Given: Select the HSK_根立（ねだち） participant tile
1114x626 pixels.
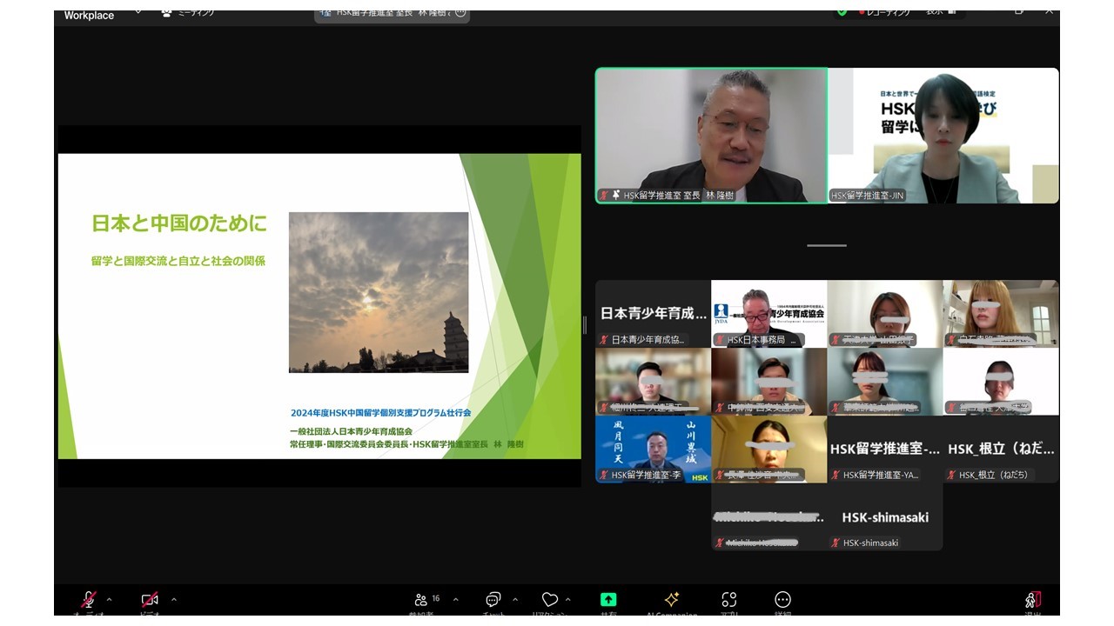Looking at the screenshot, I should tap(1001, 449).
